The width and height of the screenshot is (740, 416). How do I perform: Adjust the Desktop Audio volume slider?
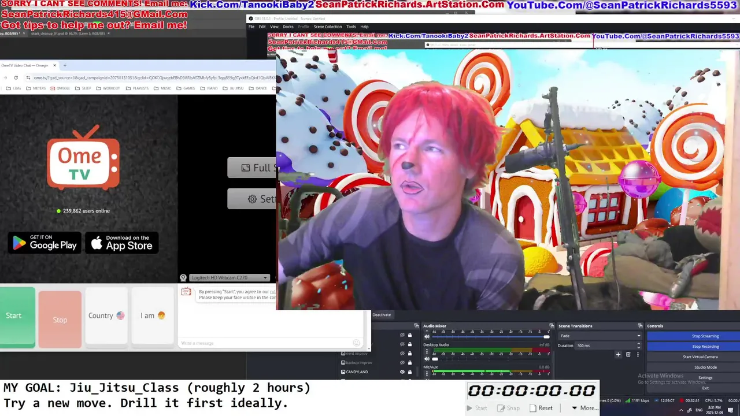tap(491, 359)
